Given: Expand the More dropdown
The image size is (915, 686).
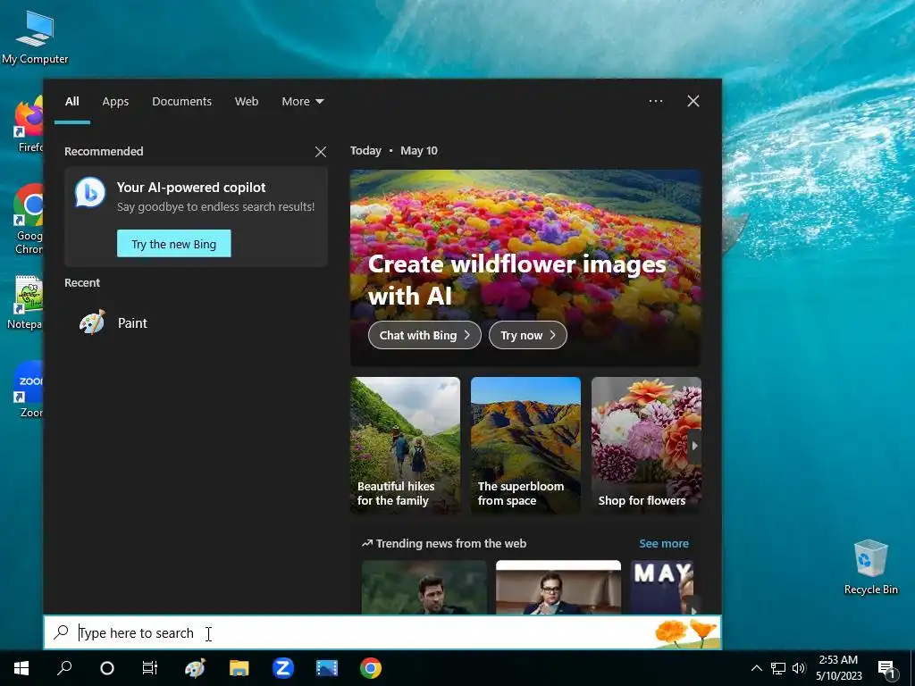Looking at the screenshot, I should 302,102.
